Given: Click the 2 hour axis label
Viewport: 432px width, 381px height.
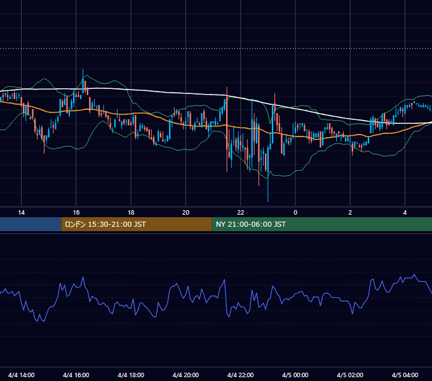Looking at the screenshot, I should pos(350,213).
